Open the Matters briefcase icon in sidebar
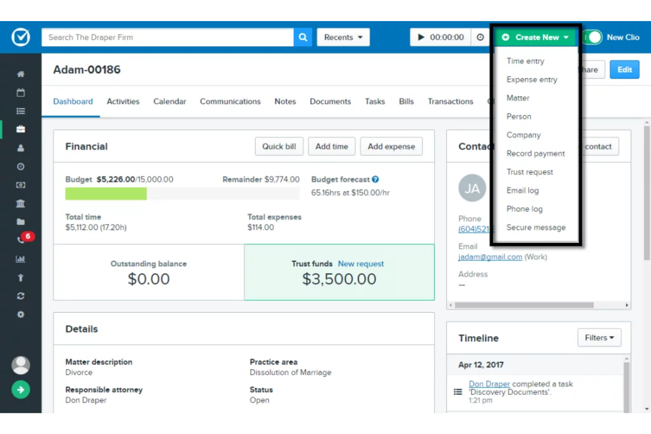Screen dimensions: 651x434 [20, 129]
